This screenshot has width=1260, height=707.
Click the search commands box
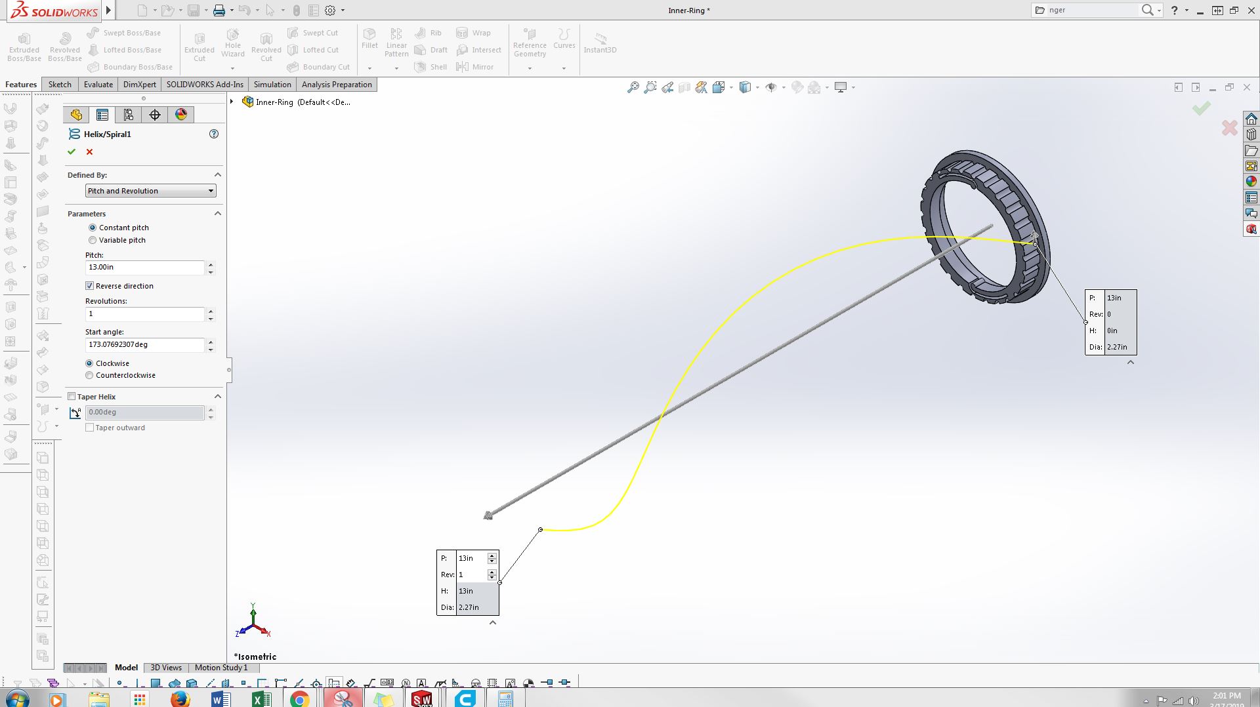click(1093, 10)
